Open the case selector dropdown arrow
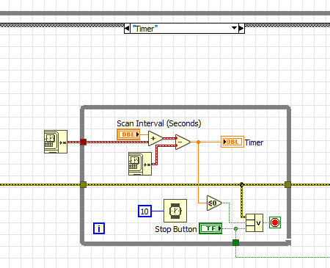330x268 pixels. tap(234, 28)
